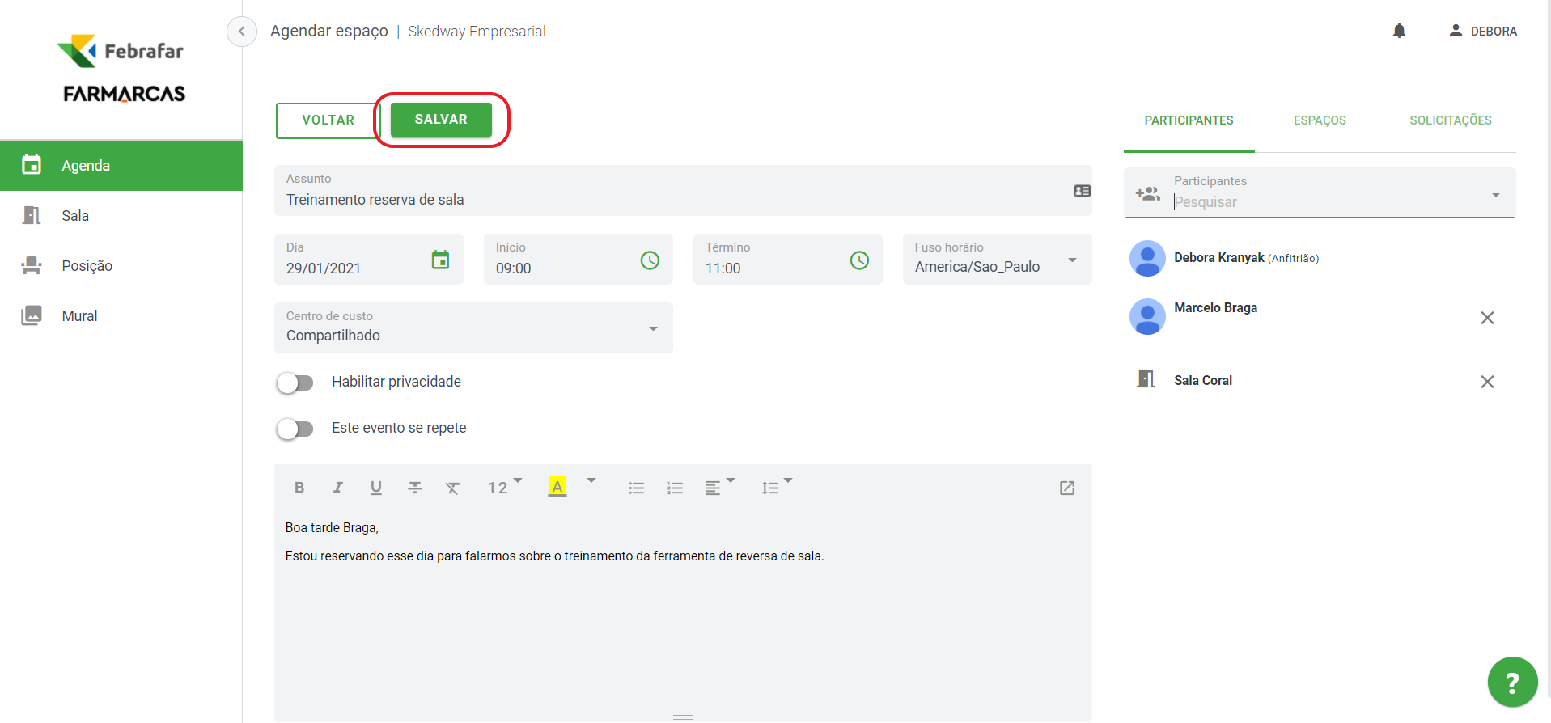This screenshot has height=723, width=1551.
Task: Enable the Habilitar privacidade switch
Action: coord(295,383)
